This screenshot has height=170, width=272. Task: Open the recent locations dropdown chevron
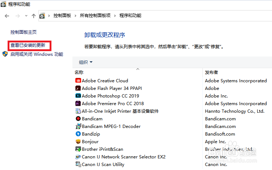click(26, 16)
